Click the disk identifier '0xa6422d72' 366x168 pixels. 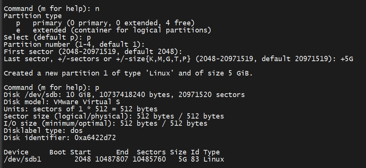pyautogui.click(x=95, y=138)
